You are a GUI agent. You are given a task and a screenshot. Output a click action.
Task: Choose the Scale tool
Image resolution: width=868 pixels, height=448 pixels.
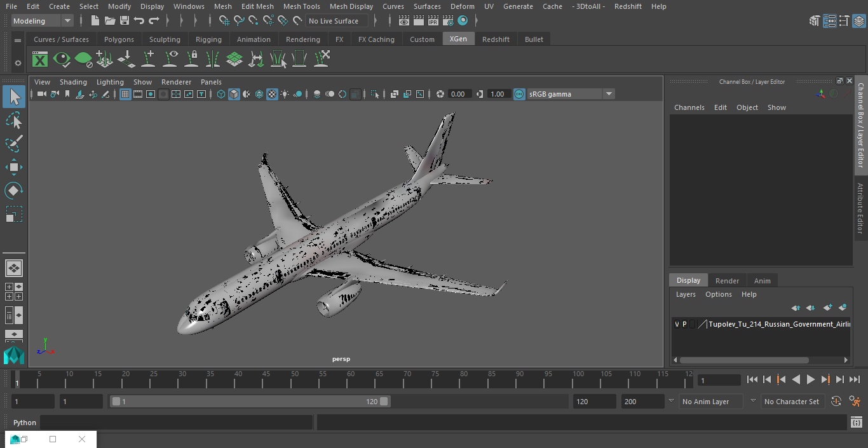coord(14,214)
